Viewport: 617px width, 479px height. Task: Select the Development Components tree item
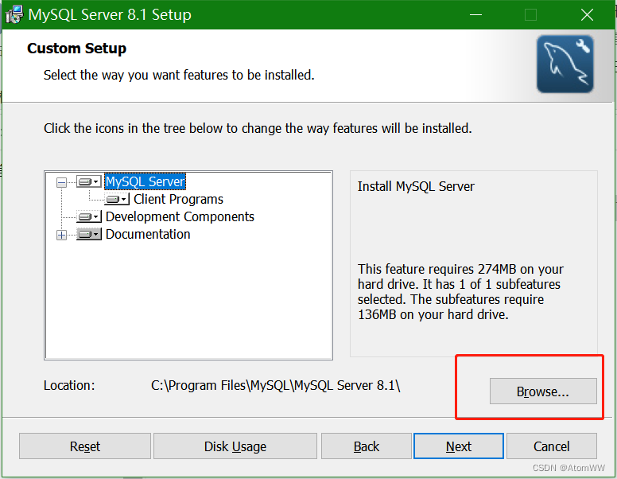pyautogui.click(x=180, y=216)
